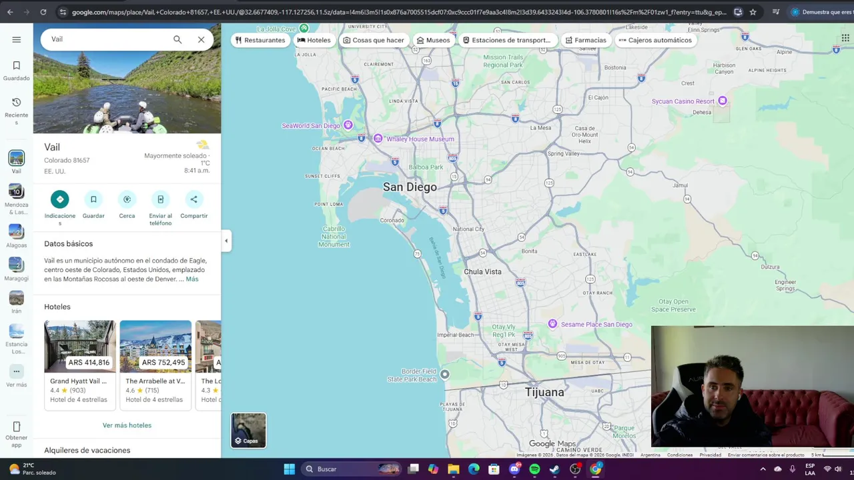The width and height of the screenshot is (854, 480).
Task: Open Estancia Los... recent item
Action: (16, 339)
